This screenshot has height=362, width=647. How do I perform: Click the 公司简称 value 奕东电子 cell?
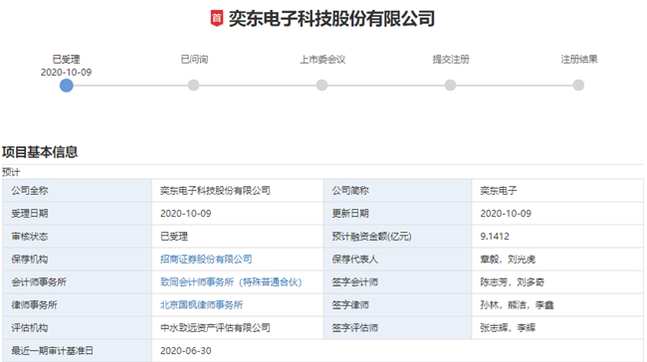(557, 191)
